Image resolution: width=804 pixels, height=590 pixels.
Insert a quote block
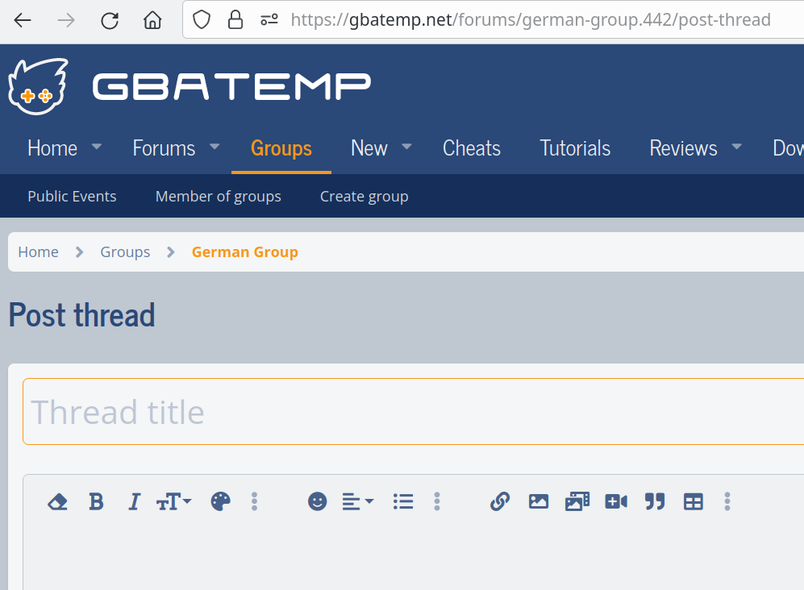655,501
